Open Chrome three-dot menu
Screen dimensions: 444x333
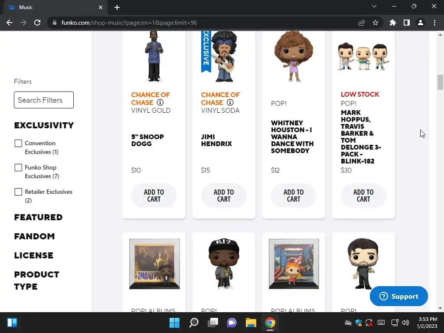[x=434, y=23]
